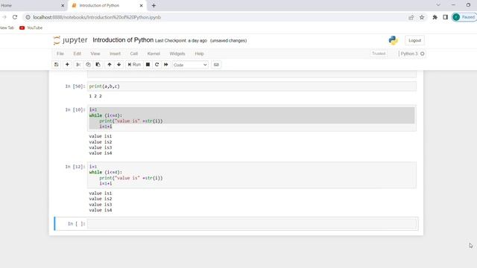This screenshot has height=268, width=477.
Task: Open the command palette keyboard icon
Action: (x=216, y=65)
